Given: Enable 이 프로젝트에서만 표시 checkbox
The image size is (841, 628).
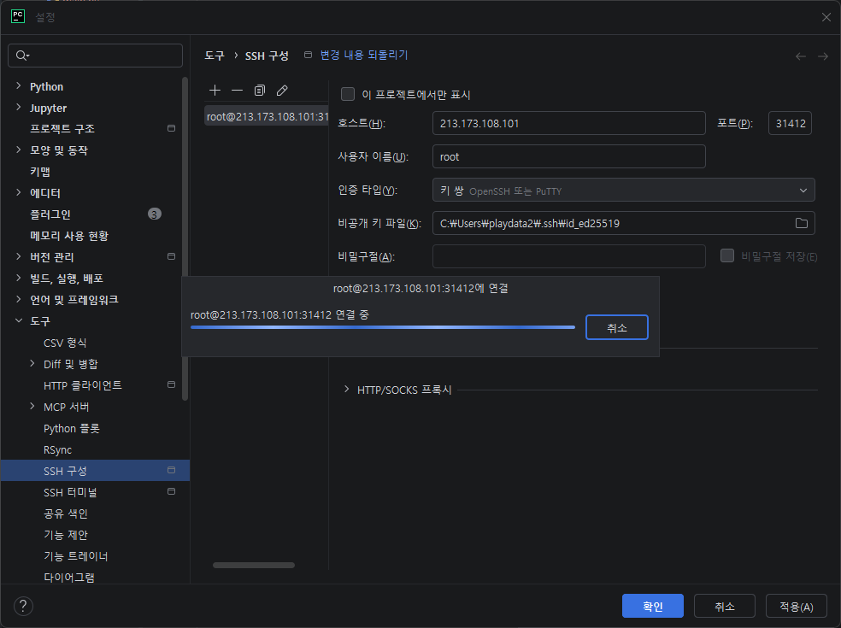Looking at the screenshot, I should (x=348, y=94).
